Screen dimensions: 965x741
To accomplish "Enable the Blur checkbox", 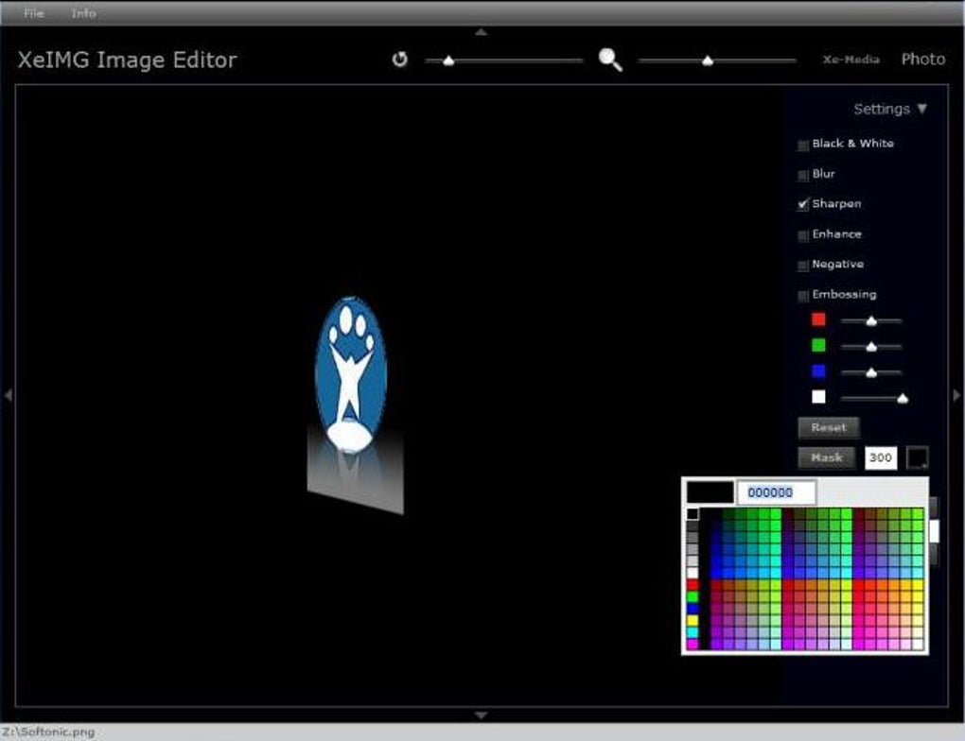I will [803, 176].
